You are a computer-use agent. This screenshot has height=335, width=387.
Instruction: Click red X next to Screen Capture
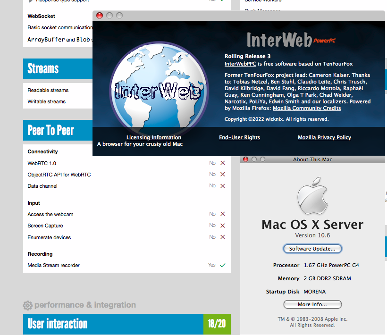[x=223, y=226]
